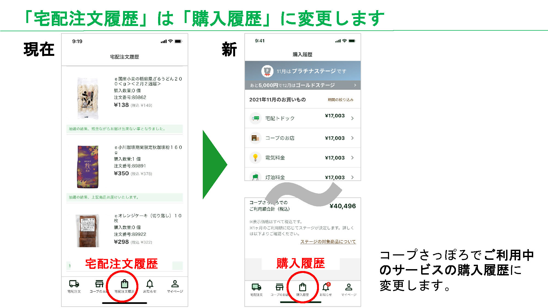This screenshot has width=548, height=308.
Task: Select the total amount ¥40,496
Action: 342,206
